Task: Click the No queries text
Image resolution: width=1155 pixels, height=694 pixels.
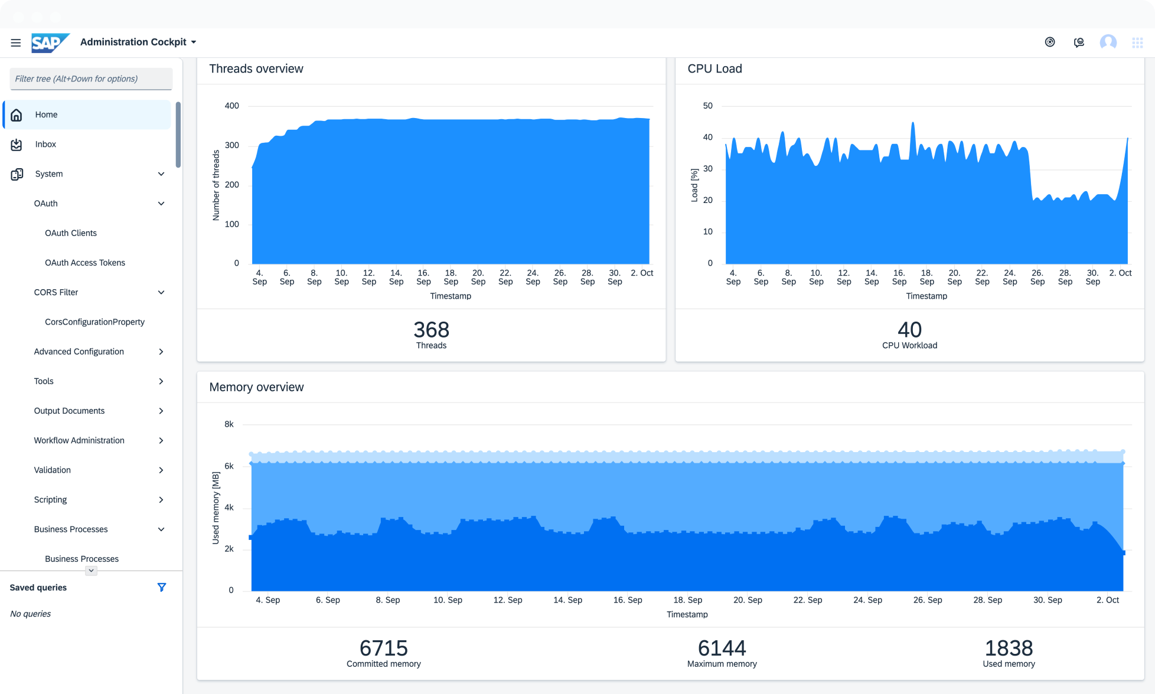Action: 31,614
